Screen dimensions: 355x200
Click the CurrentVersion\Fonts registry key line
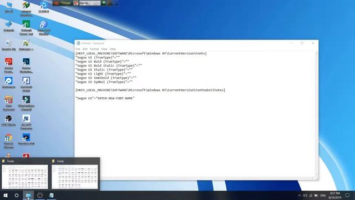tap(141, 53)
